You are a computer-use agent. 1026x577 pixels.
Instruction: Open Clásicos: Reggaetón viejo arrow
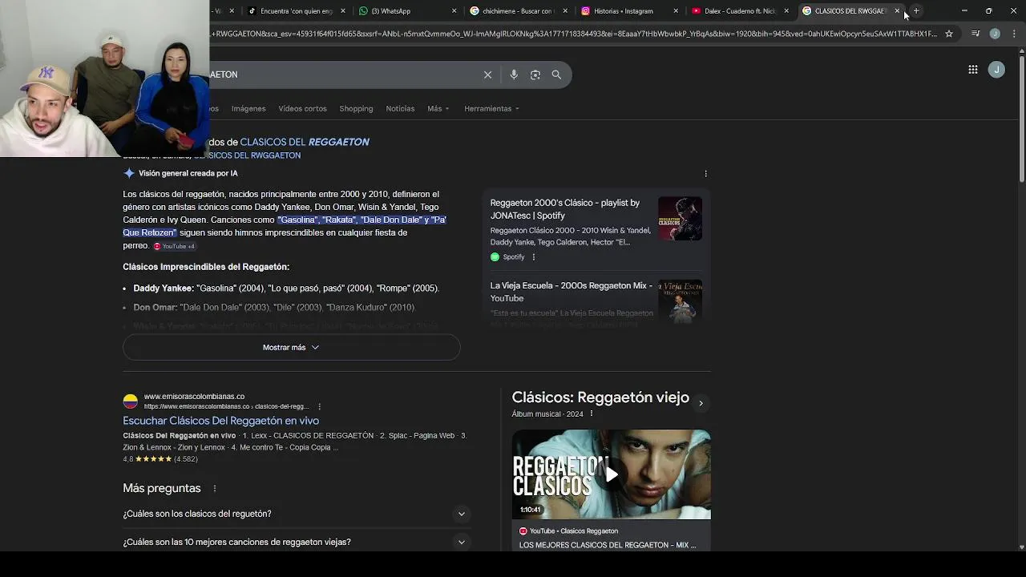[701, 403]
